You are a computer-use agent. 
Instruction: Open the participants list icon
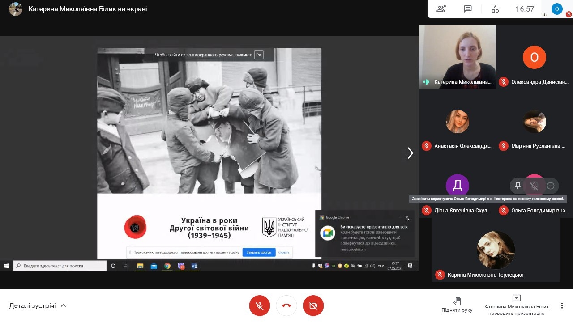point(441,9)
